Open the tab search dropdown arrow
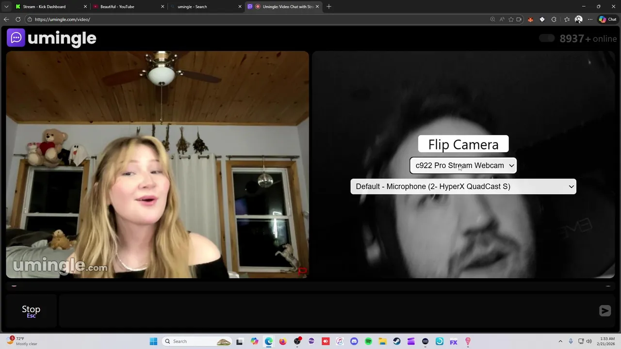 [x=6, y=7]
